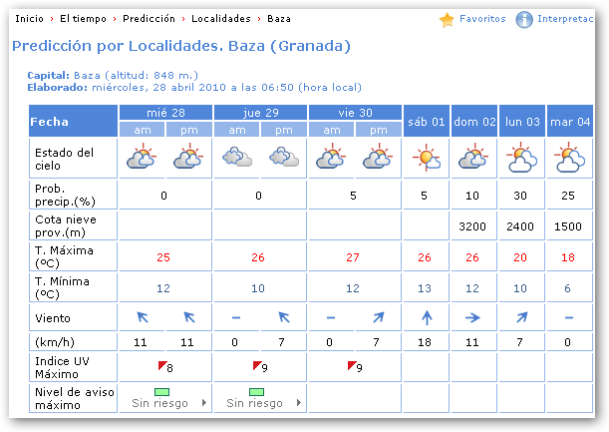This screenshot has height=432, width=609.
Task: Click the Interpretación info icon
Action: (524, 19)
